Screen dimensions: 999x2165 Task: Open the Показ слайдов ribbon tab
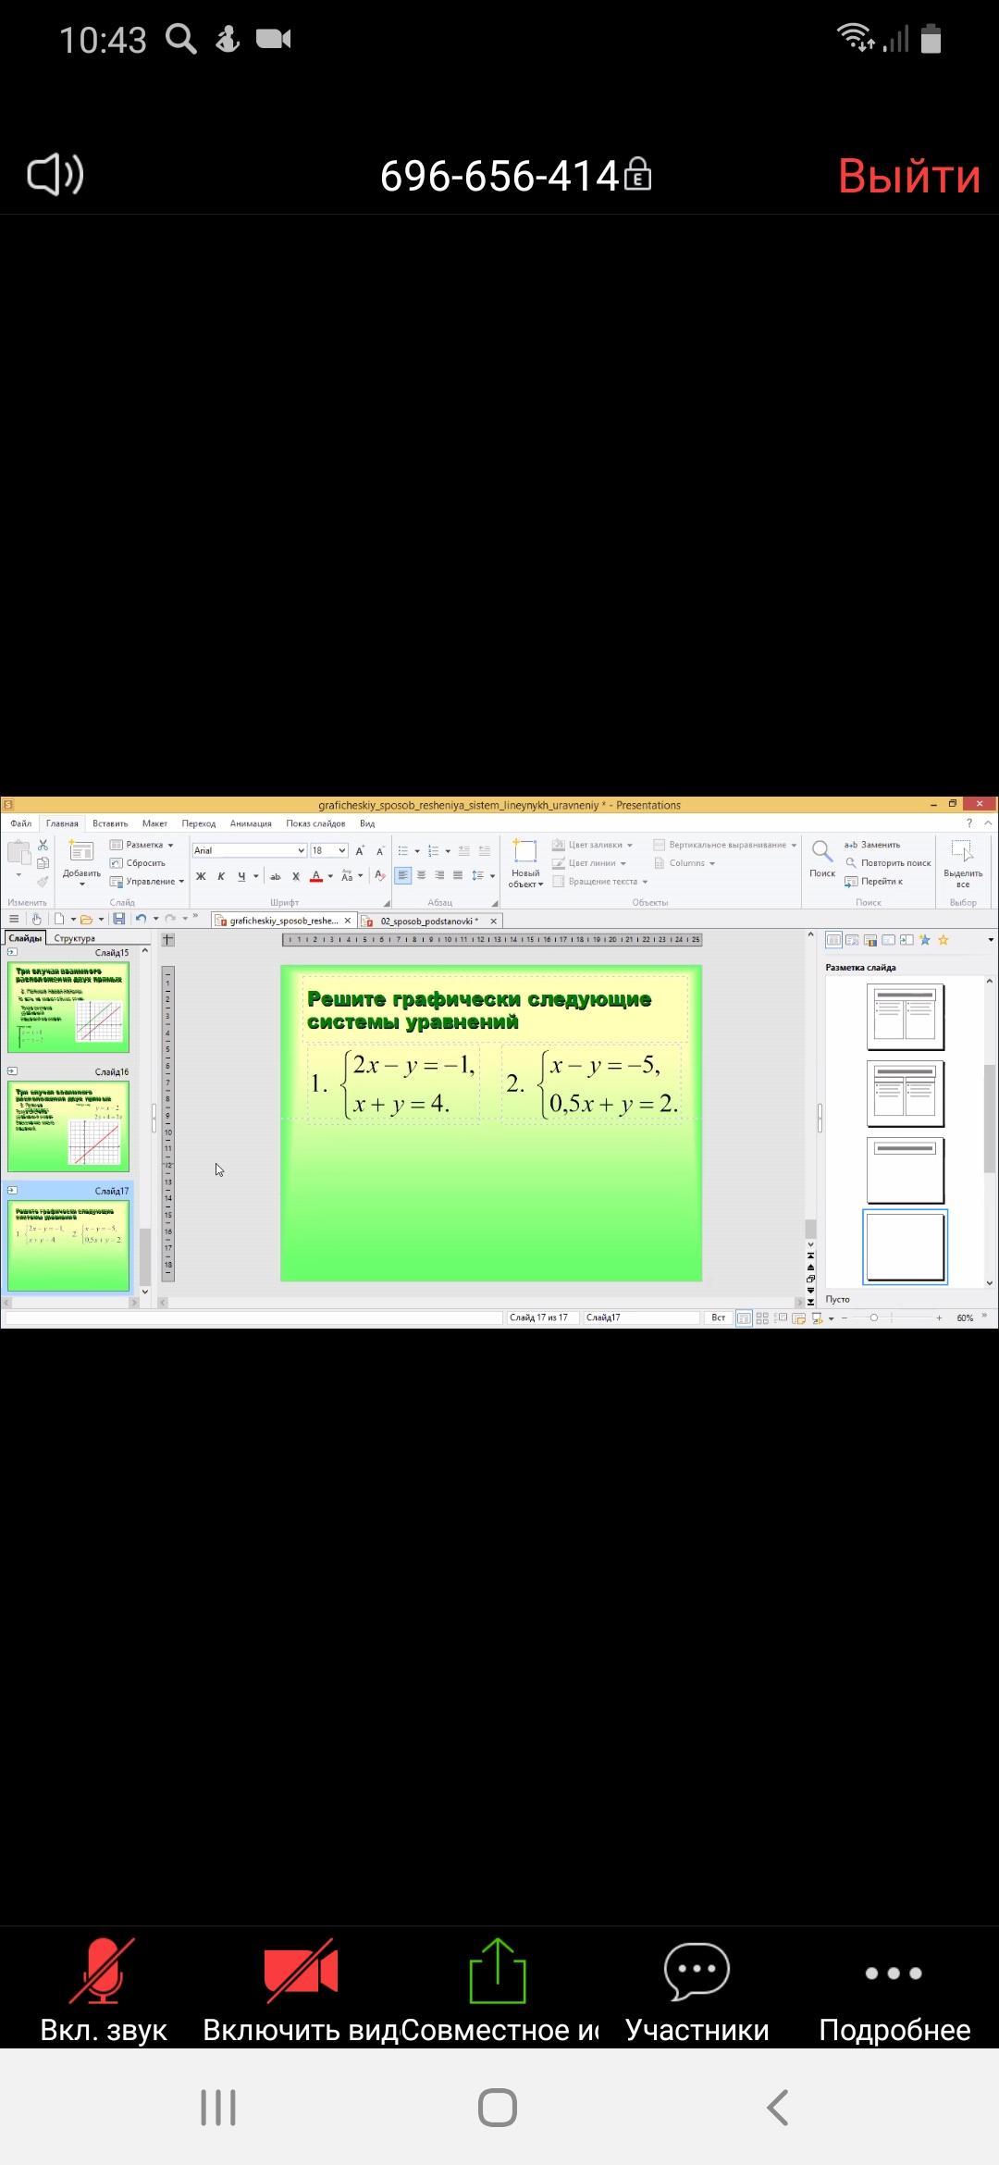[x=315, y=823]
